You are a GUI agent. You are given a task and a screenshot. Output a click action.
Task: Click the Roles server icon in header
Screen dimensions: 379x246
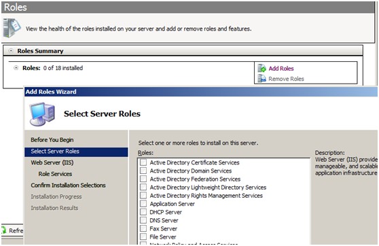[x=12, y=28]
